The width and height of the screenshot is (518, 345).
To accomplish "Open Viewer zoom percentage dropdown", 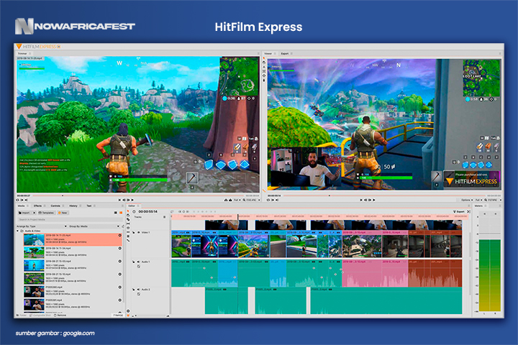I will tap(493, 200).
